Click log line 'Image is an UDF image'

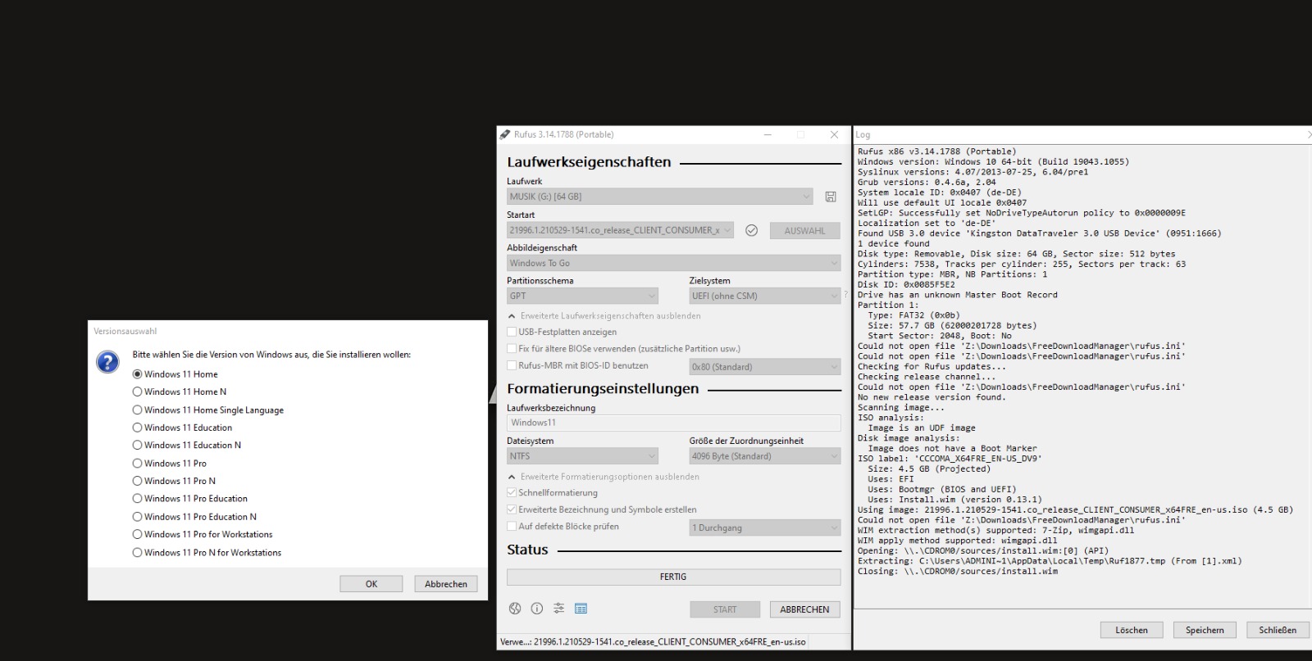[x=922, y=428]
